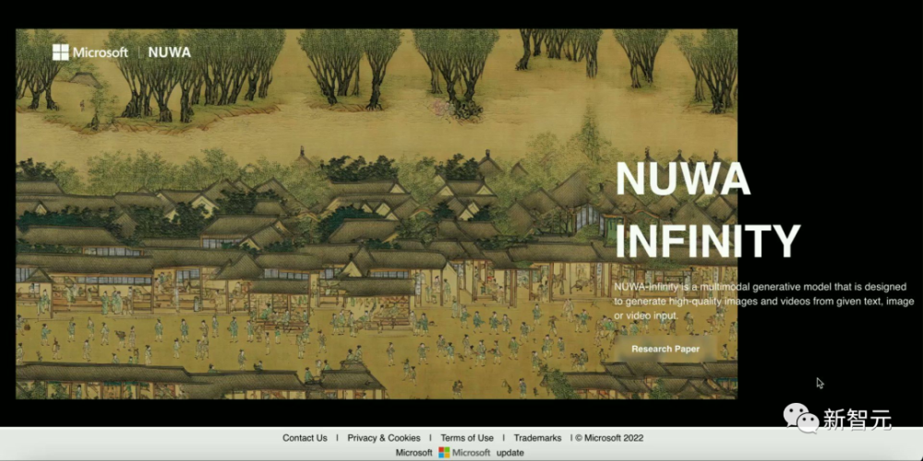Image resolution: width=923 pixels, height=461 pixels.
Task: Click the NUWA-Infinity description paragraph
Action: pos(763,301)
